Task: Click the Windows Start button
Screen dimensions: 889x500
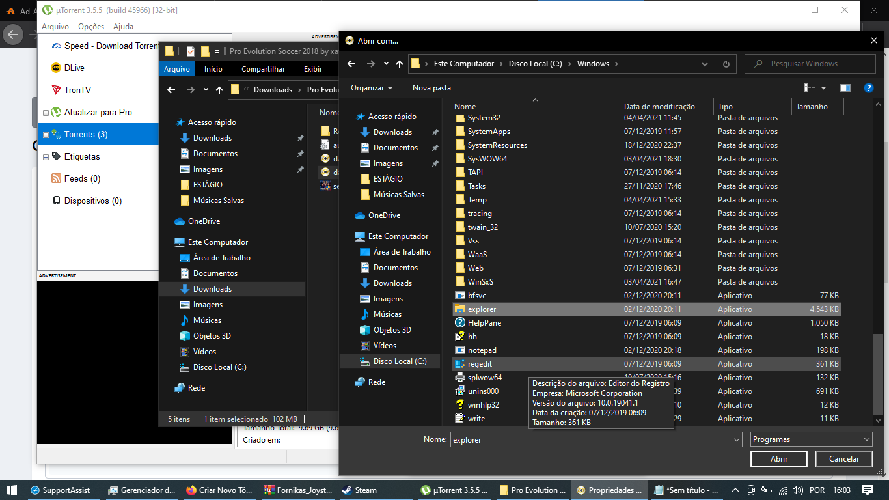Action: 12,490
